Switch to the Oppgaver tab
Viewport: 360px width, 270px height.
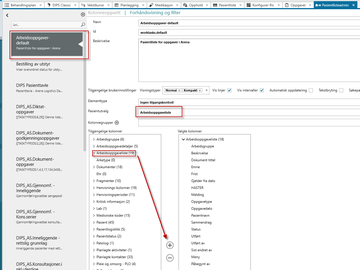298,5
